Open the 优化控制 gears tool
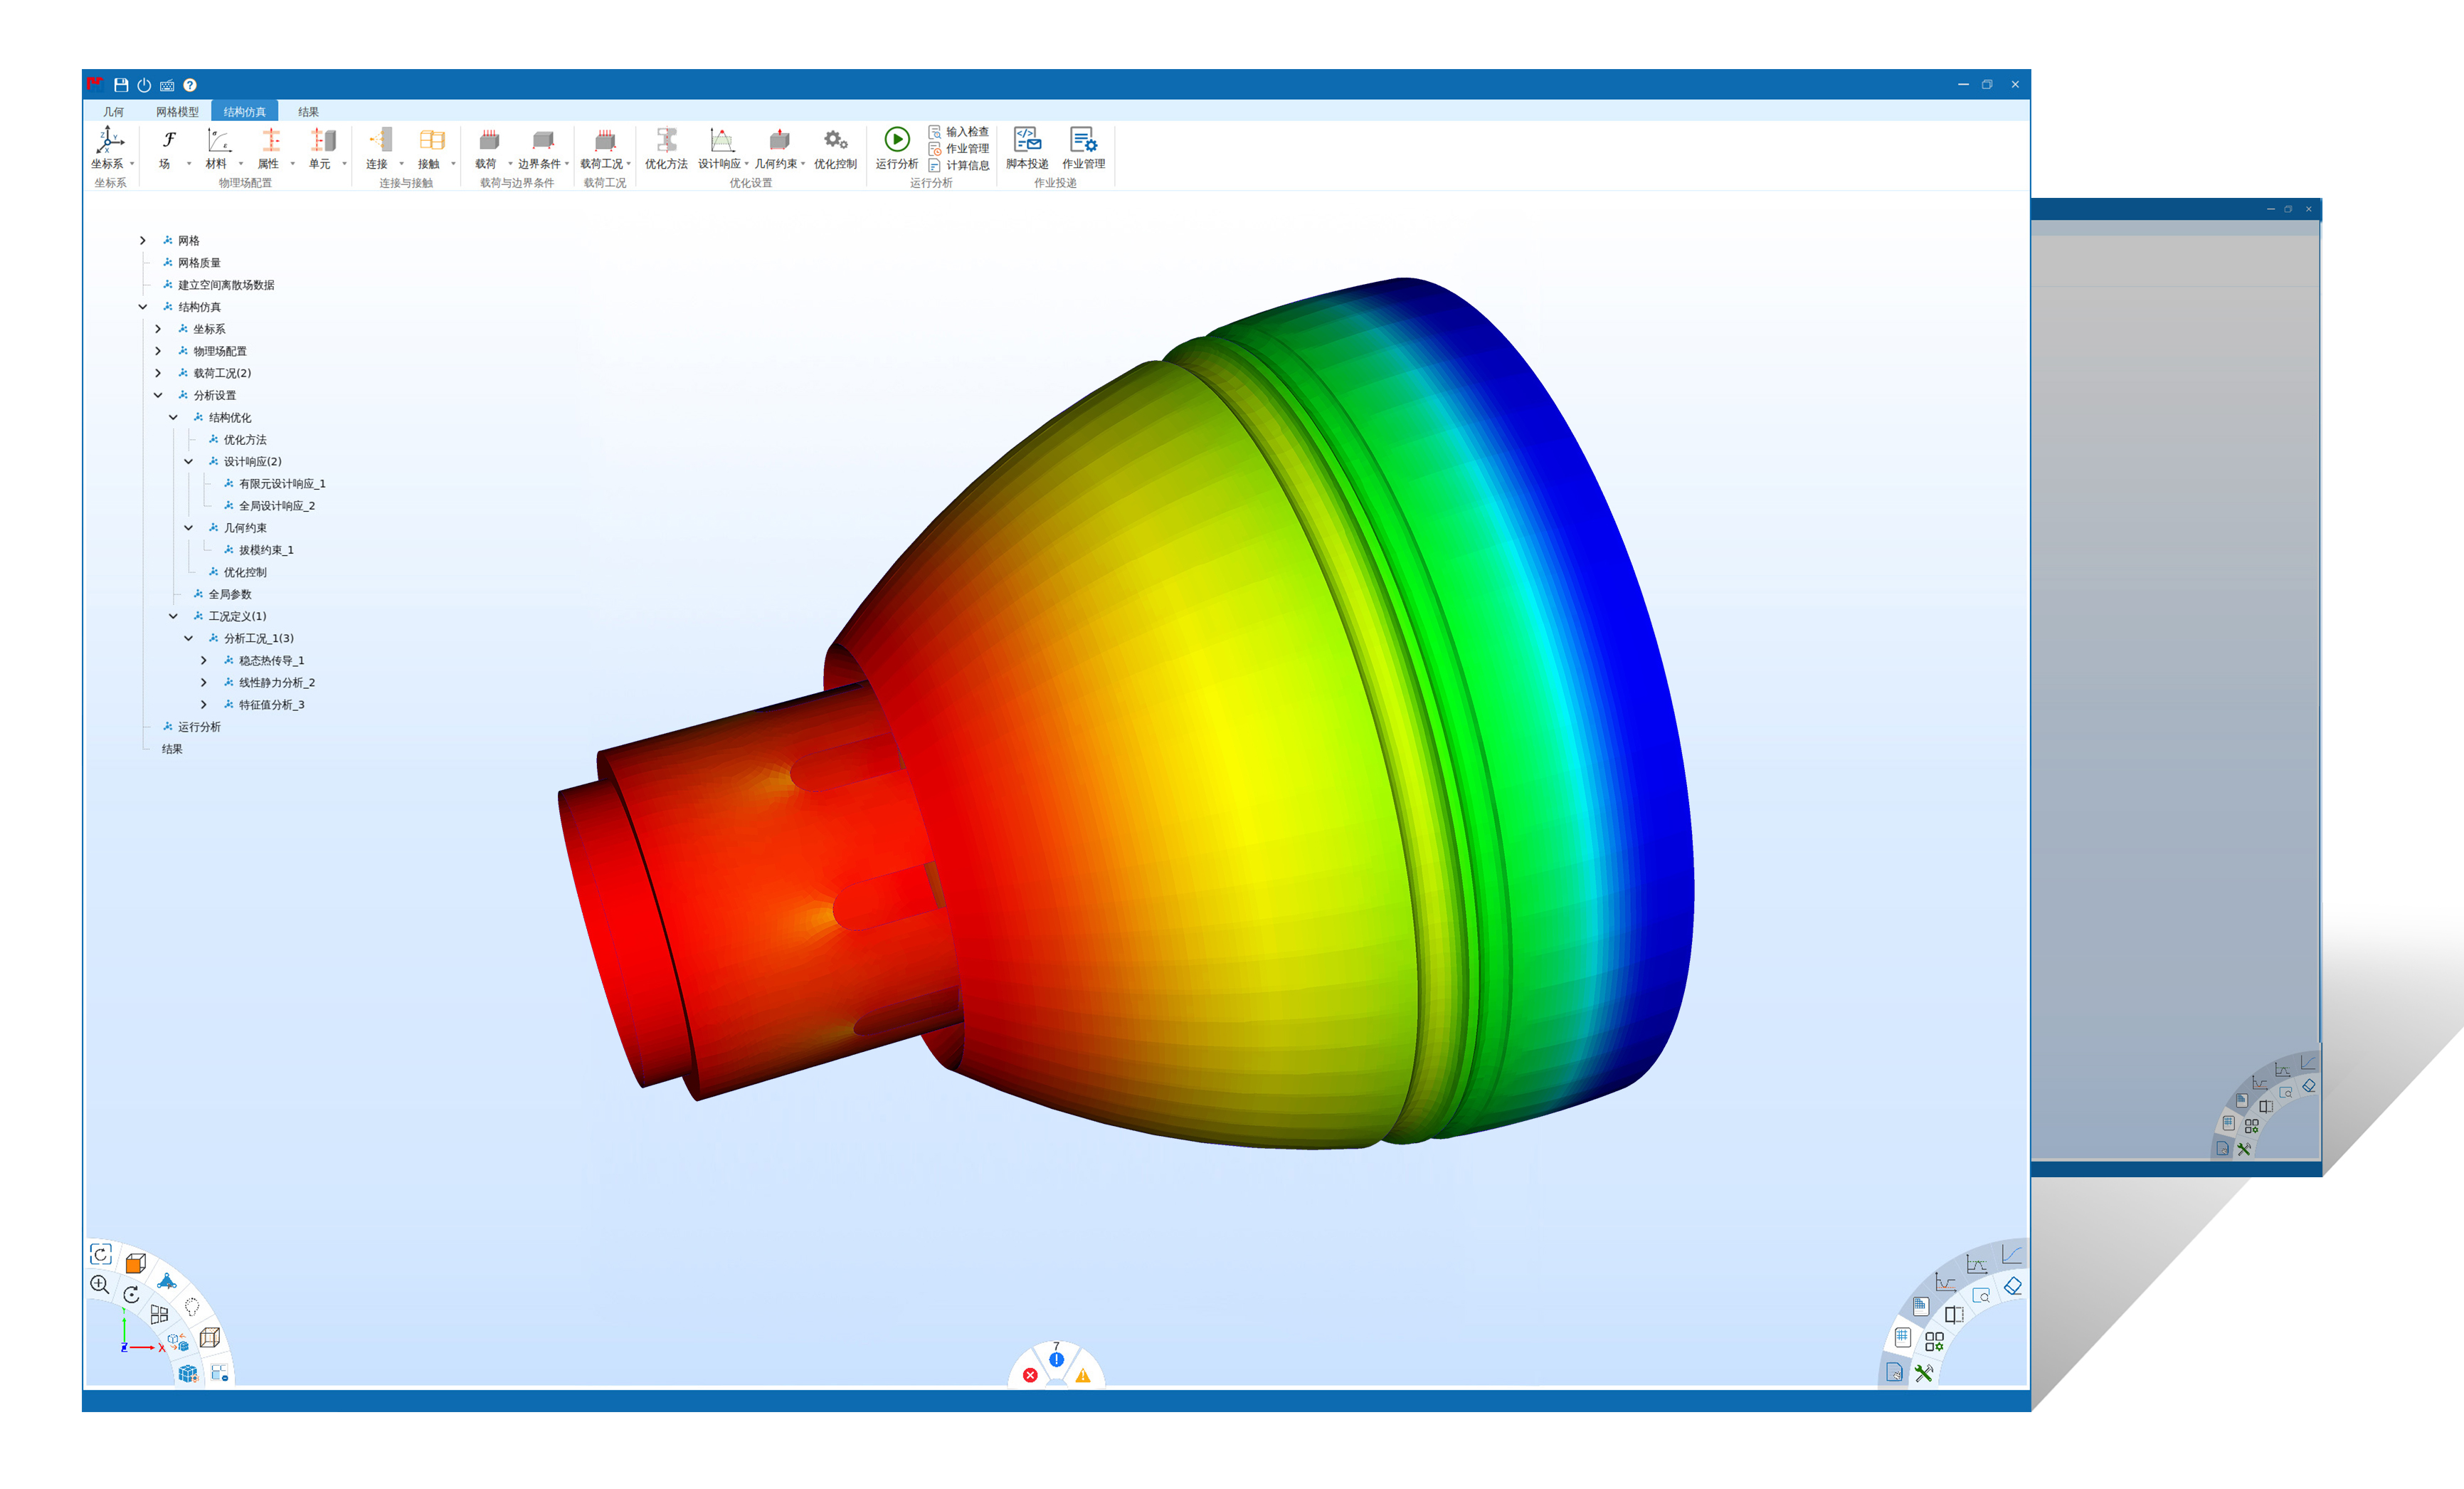2464x1489 pixels. [x=834, y=140]
